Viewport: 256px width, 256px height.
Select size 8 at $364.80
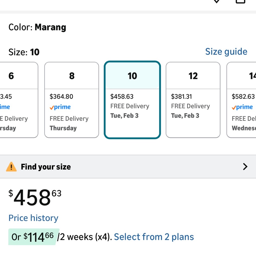[x=72, y=100]
